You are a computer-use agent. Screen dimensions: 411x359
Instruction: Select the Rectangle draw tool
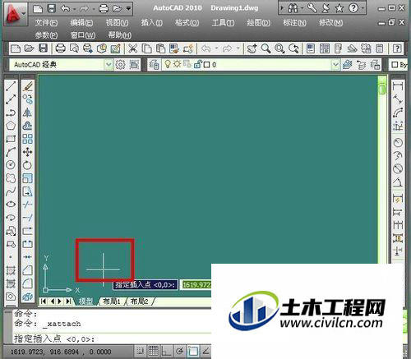click(x=11, y=139)
